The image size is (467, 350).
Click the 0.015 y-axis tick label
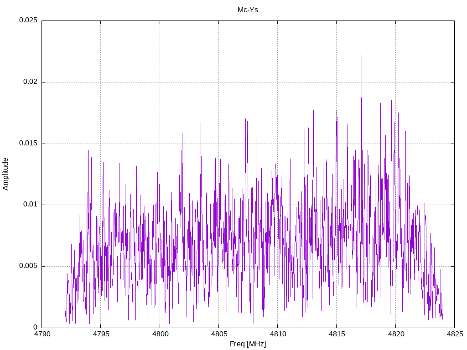coord(28,143)
